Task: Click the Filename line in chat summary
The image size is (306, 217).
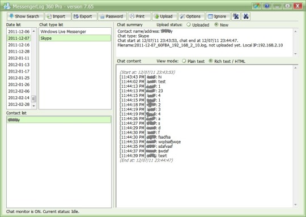Action: [x=200, y=45]
